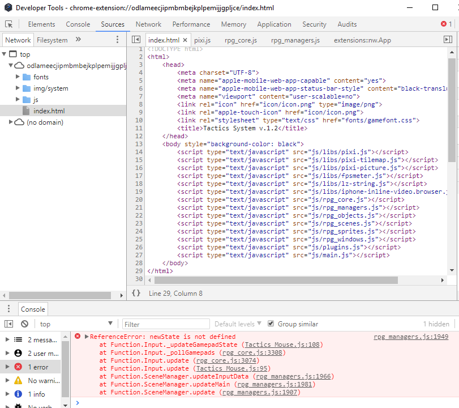Toggle the debugger pane icon at right
Screen dimensions: 459x408
448,40
